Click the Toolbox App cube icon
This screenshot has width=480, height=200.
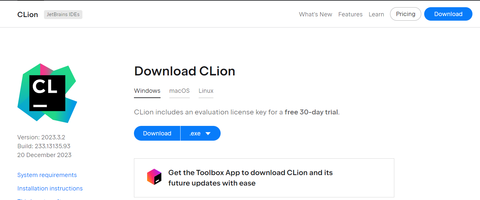154,177
